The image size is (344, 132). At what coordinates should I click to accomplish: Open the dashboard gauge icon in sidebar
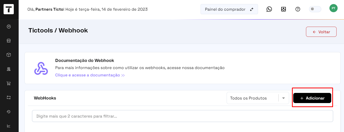point(9,26)
